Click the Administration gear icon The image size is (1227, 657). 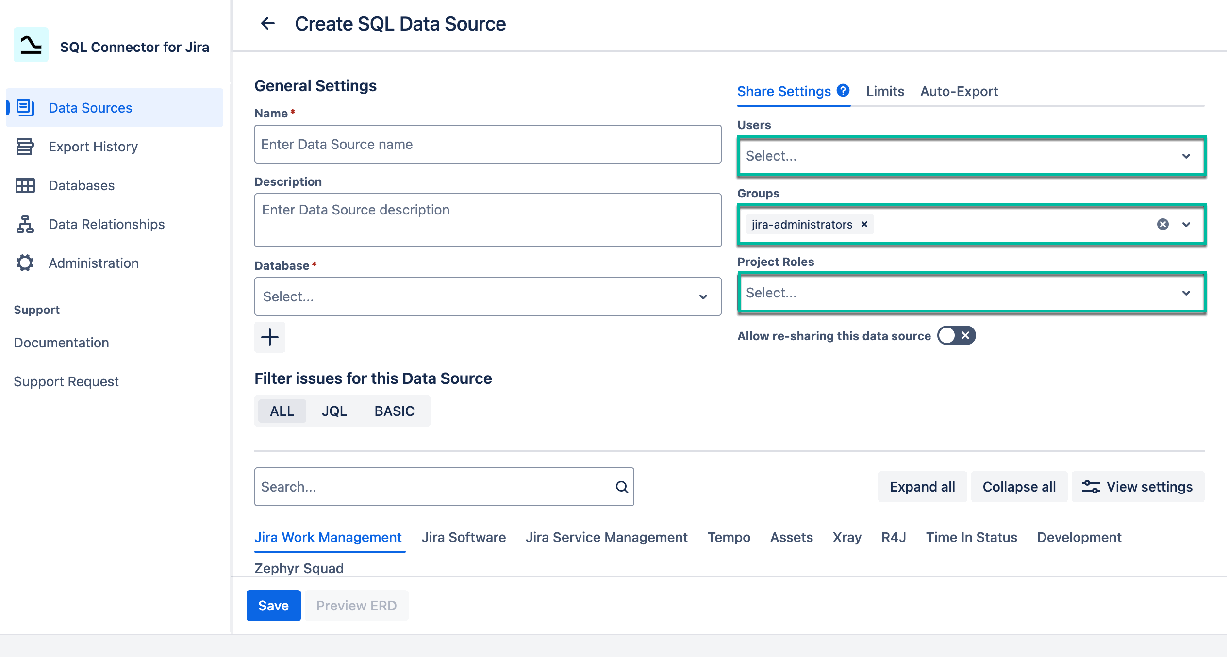click(25, 263)
